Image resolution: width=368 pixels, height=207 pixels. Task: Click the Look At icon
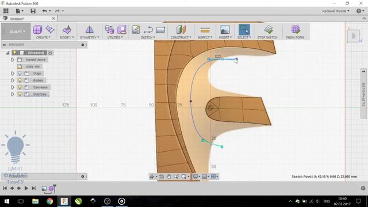tap(161, 177)
